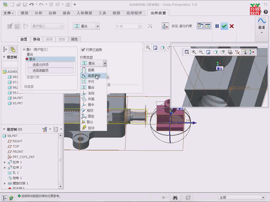Click the Undo arrow icon
This screenshot has height=202, width=270.
(31, 4)
